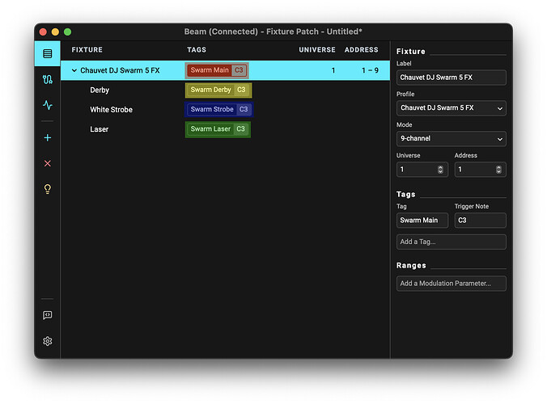Screen dimensions: 547x404
Task: Collapse the Chauvet DJ Swarm 5 FX row
Action: tap(74, 70)
